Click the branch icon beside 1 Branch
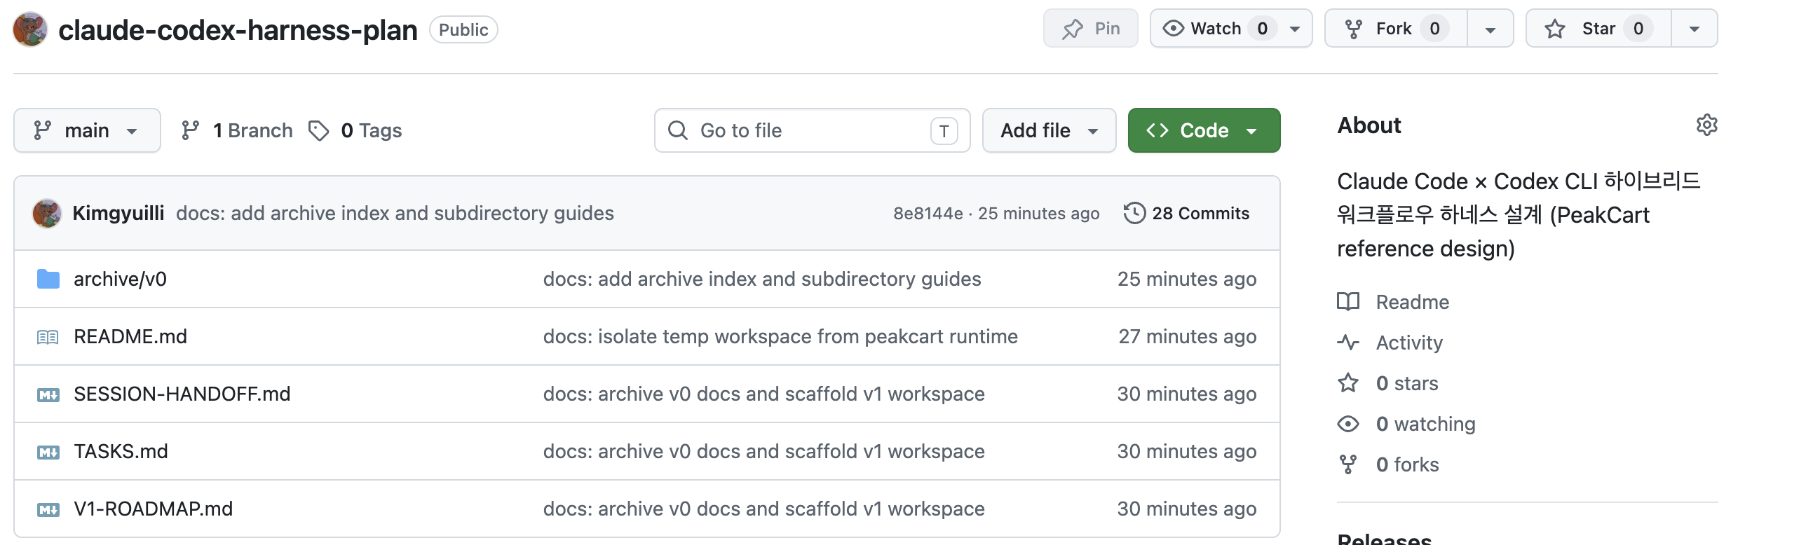Screen dimensions: 1820x545 (x=190, y=130)
